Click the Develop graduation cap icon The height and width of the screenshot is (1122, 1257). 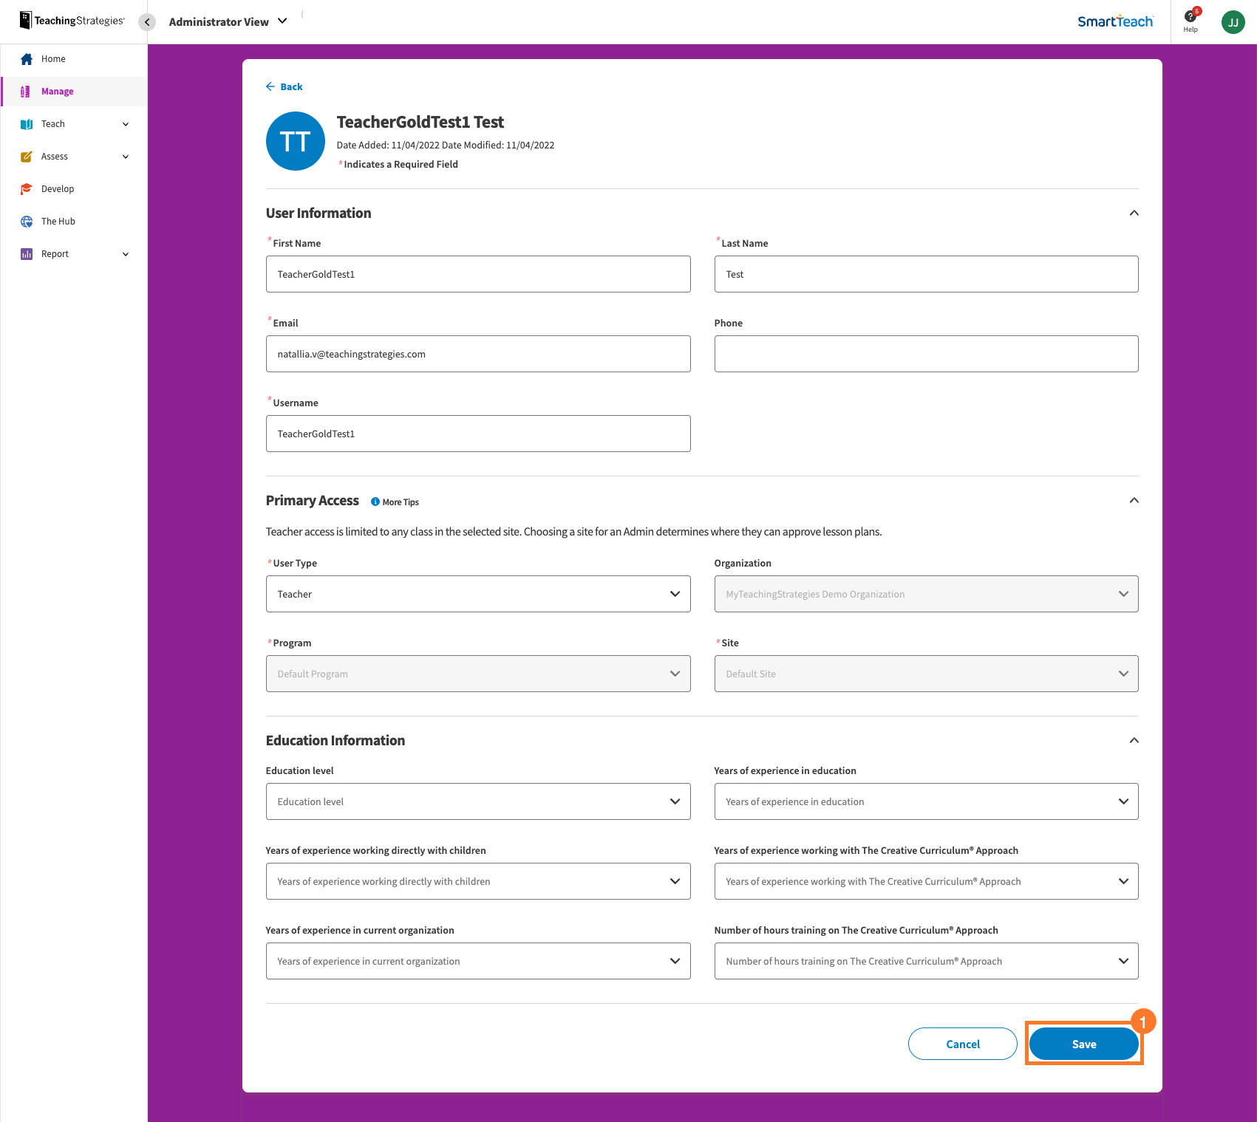27,188
